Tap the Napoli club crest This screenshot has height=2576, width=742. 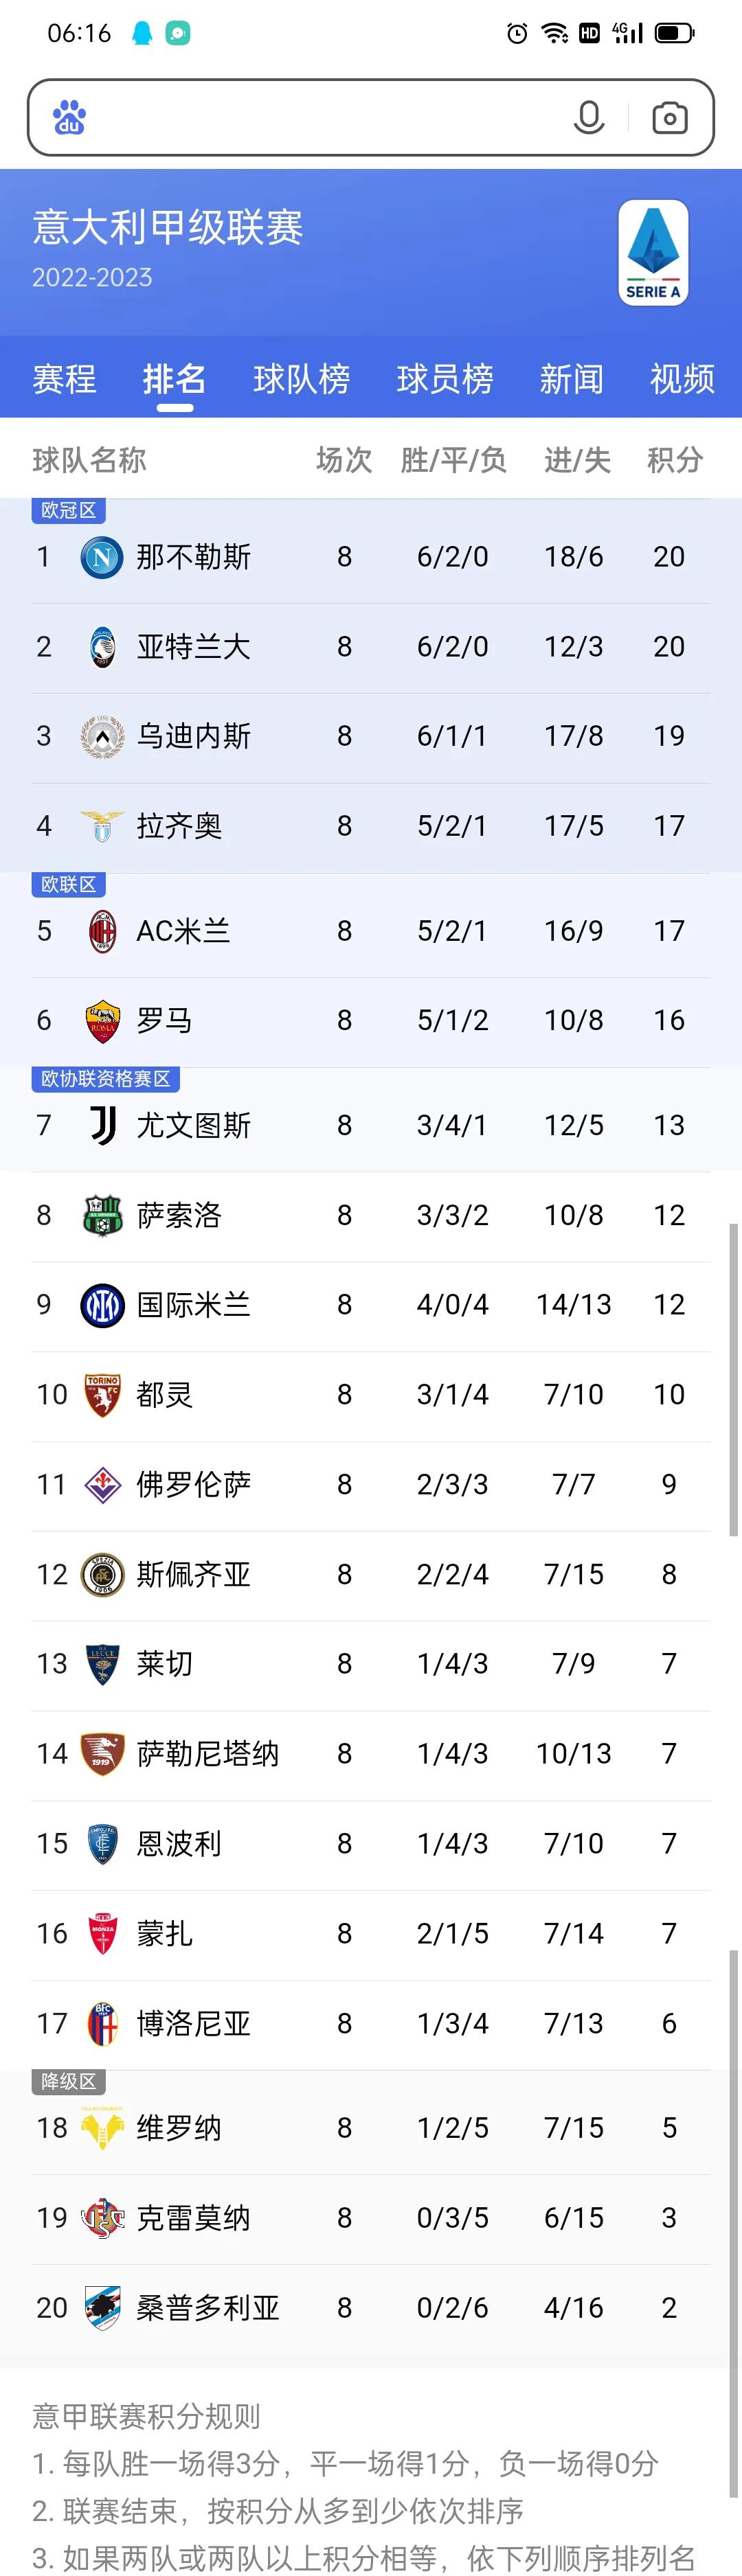tap(102, 557)
